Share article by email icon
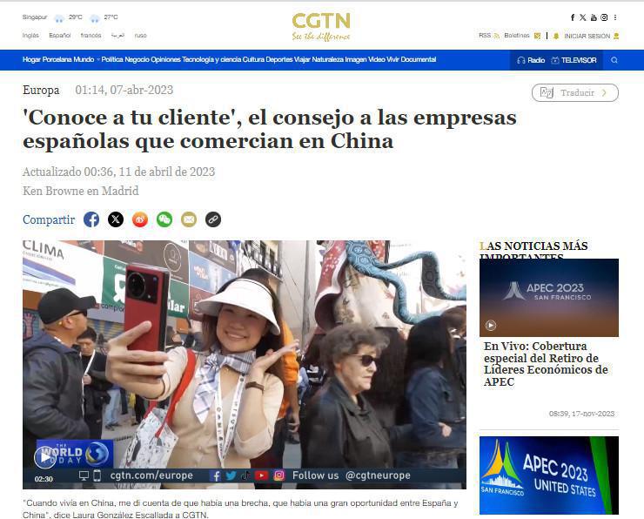 (189, 219)
